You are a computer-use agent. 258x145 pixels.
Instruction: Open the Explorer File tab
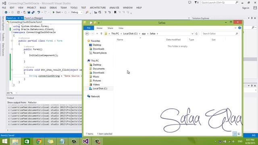tap(89, 28)
